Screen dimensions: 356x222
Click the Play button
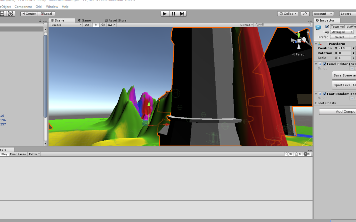coord(165,14)
